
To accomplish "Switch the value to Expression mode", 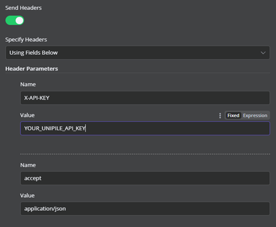I will [x=255, y=115].
